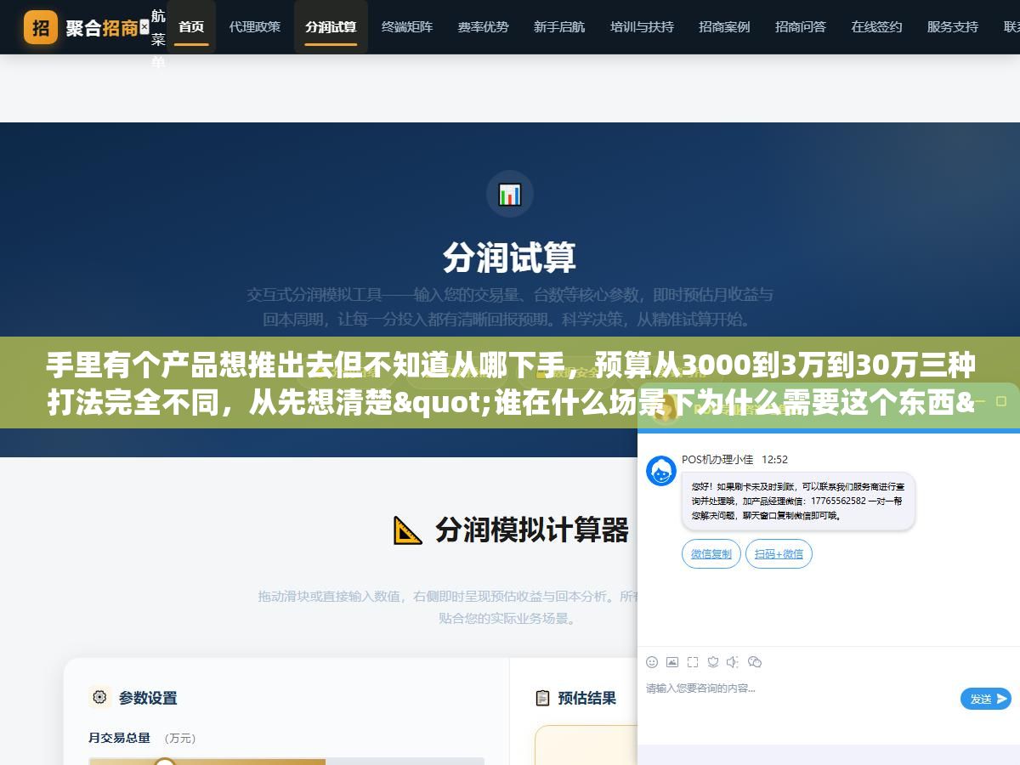Go to the 终端矩阵 nav tab

(407, 27)
